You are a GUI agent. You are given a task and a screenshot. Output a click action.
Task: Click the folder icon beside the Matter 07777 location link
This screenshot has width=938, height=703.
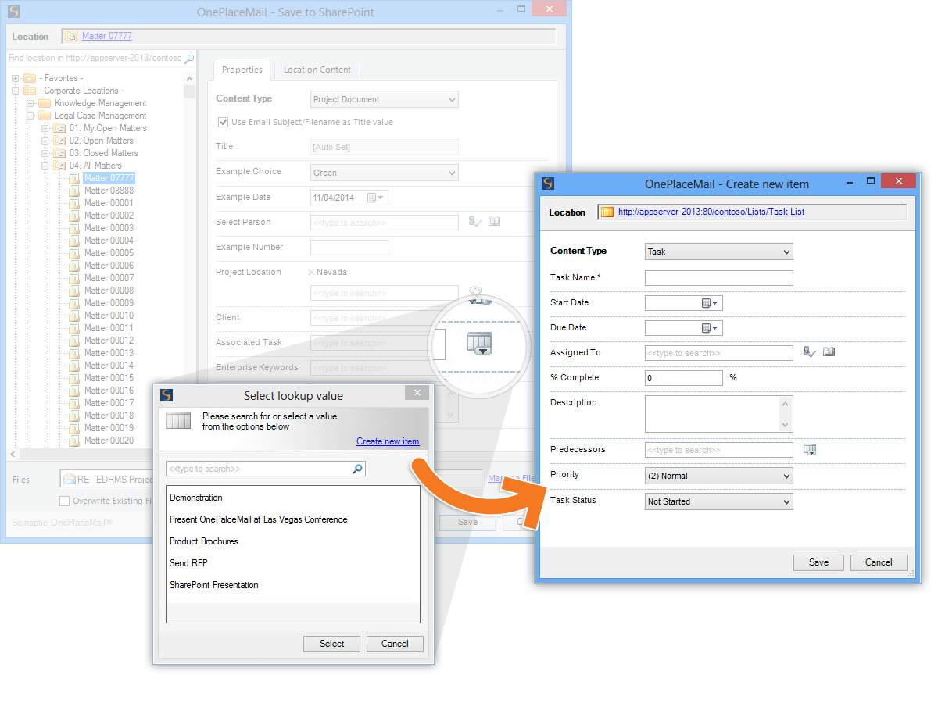(72, 36)
